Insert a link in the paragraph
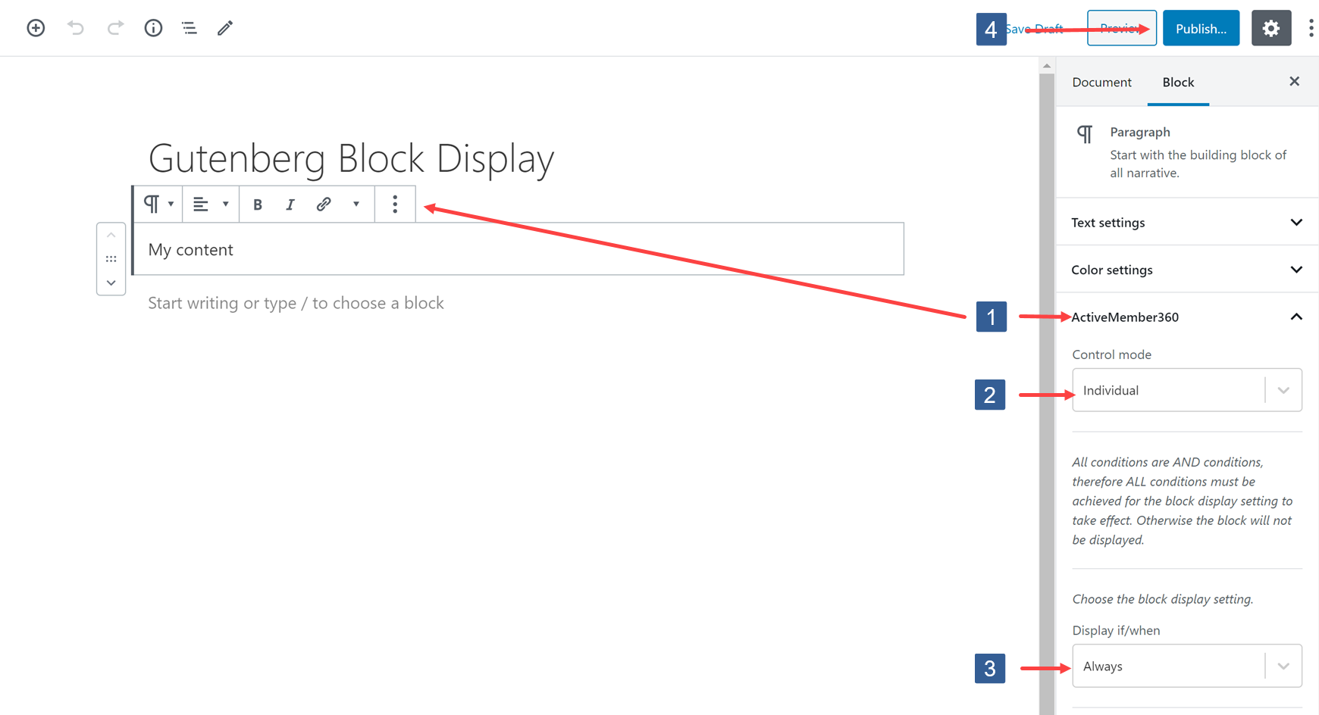Viewport: 1319px width, 715px height. click(x=324, y=204)
